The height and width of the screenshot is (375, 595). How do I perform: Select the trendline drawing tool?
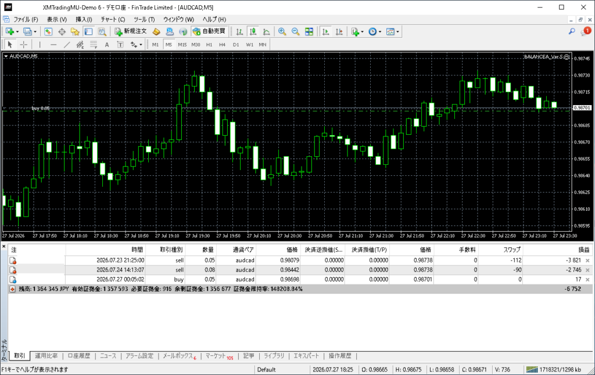tap(67, 45)
